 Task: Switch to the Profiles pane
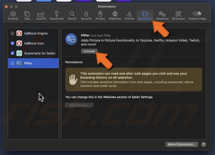pyautogui.click(x=130, y=16)
